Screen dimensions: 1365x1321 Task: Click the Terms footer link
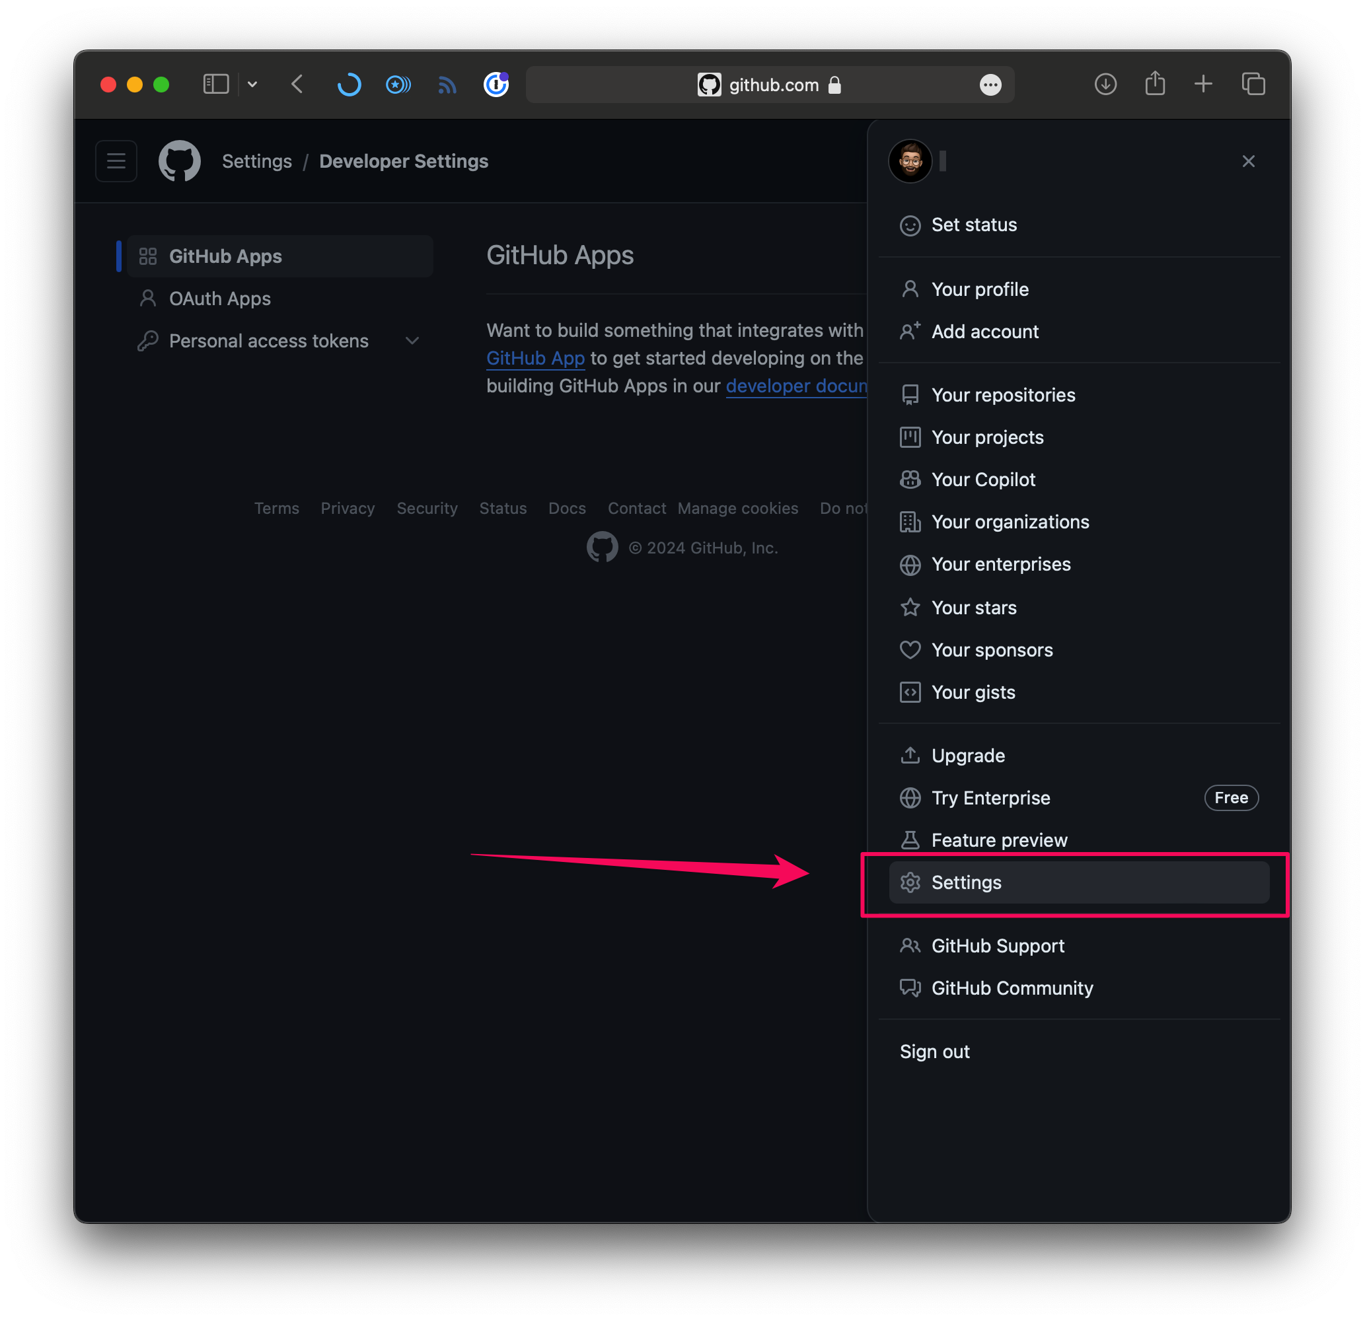(x=276, y=509)
